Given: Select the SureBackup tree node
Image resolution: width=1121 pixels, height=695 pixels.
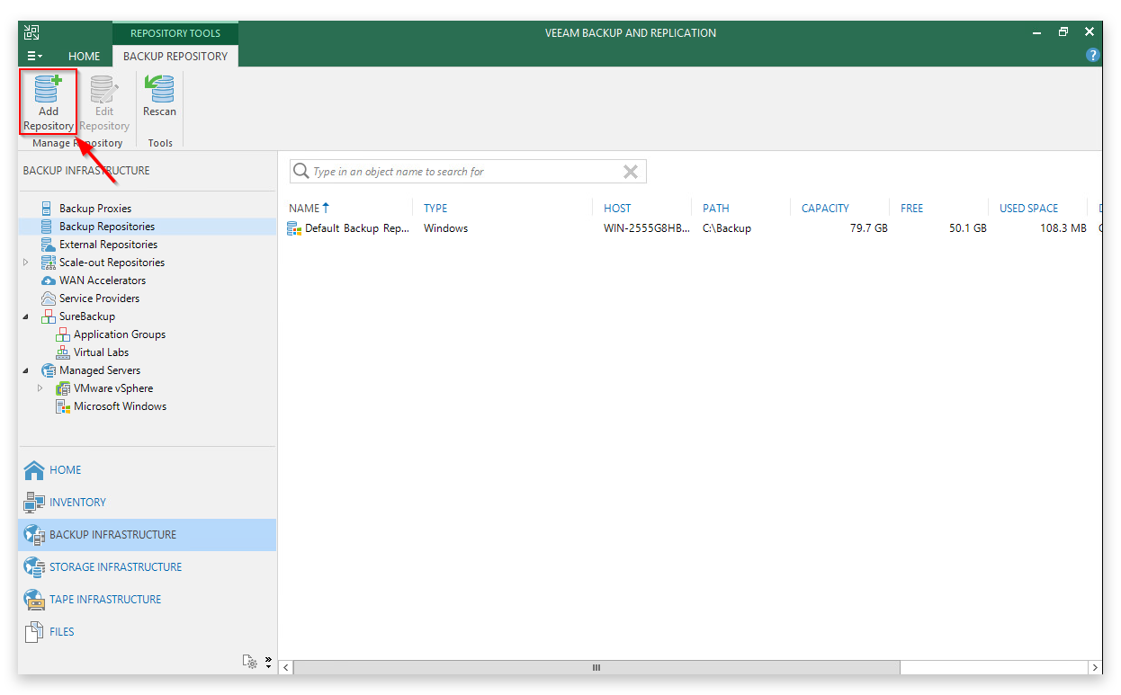Looking at the screenshot, I should pyautogui.click(x=87, y=316).
